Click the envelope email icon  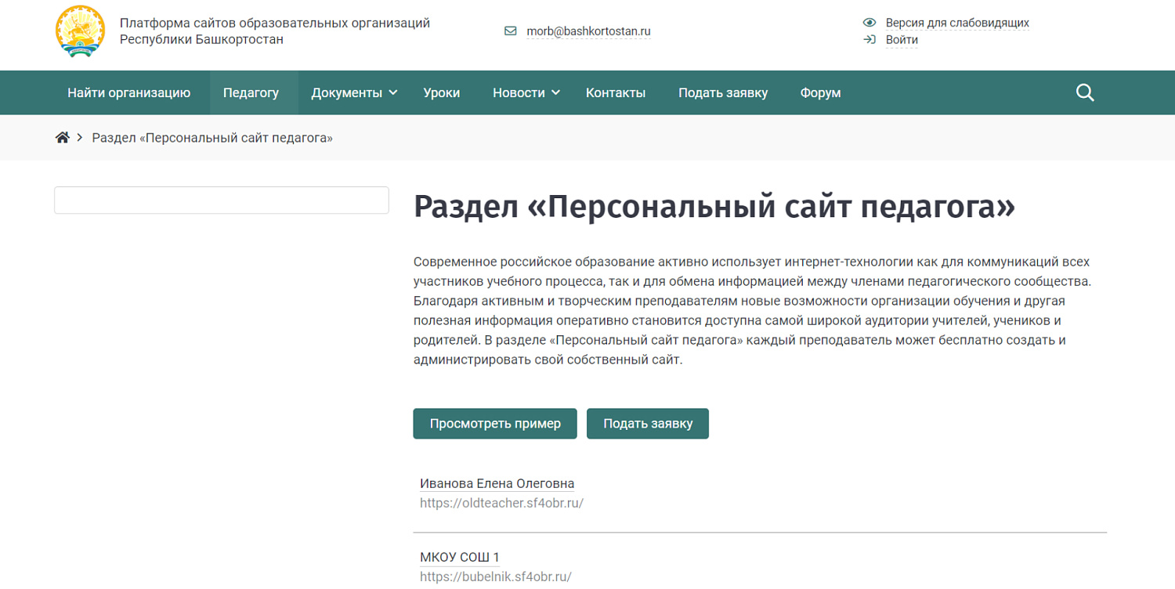point(511,31)
